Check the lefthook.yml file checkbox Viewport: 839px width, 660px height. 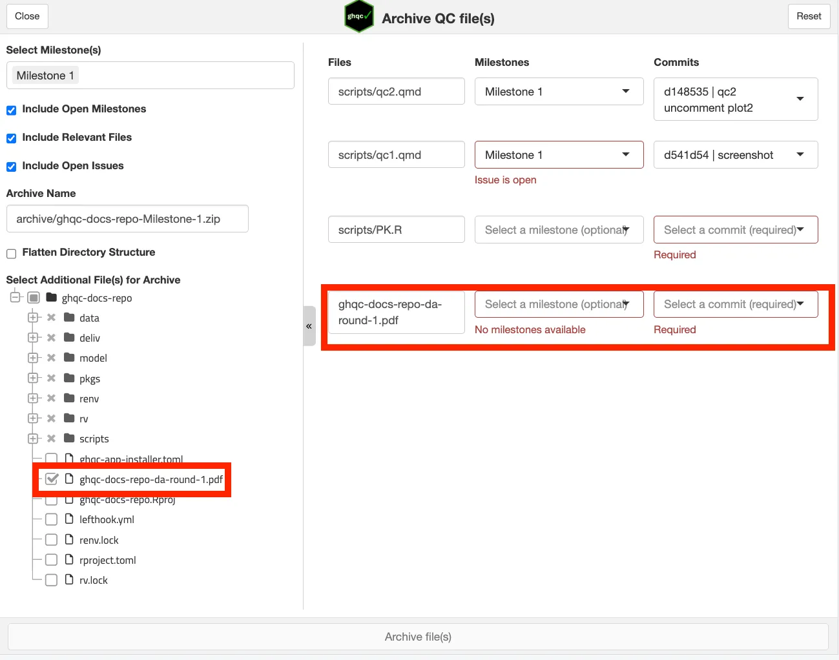coord(52,519)
